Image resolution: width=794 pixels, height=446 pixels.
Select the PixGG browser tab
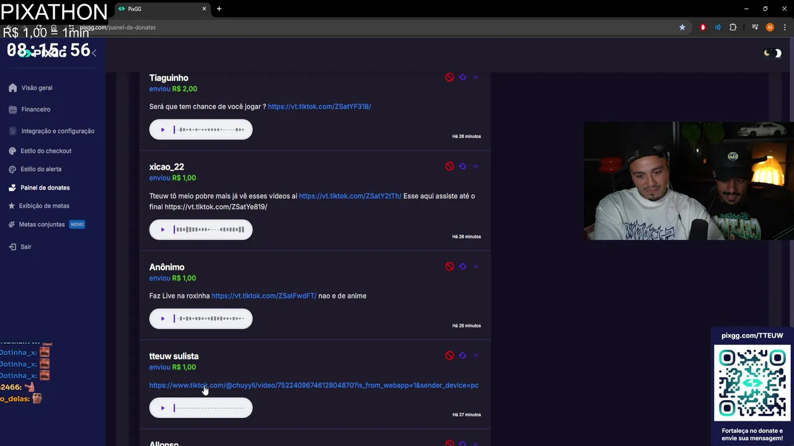click(x=163, y=9)
